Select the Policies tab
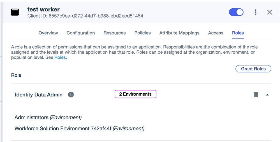Viewport: 280px width, 142px height. [x=142, y=33]
